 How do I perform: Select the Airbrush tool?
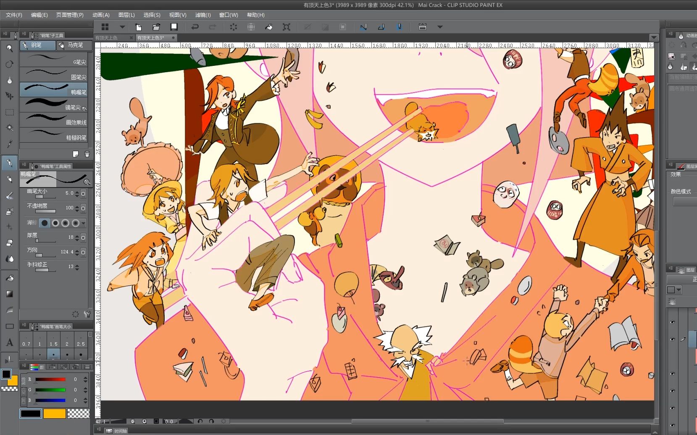tap(9, 211)
